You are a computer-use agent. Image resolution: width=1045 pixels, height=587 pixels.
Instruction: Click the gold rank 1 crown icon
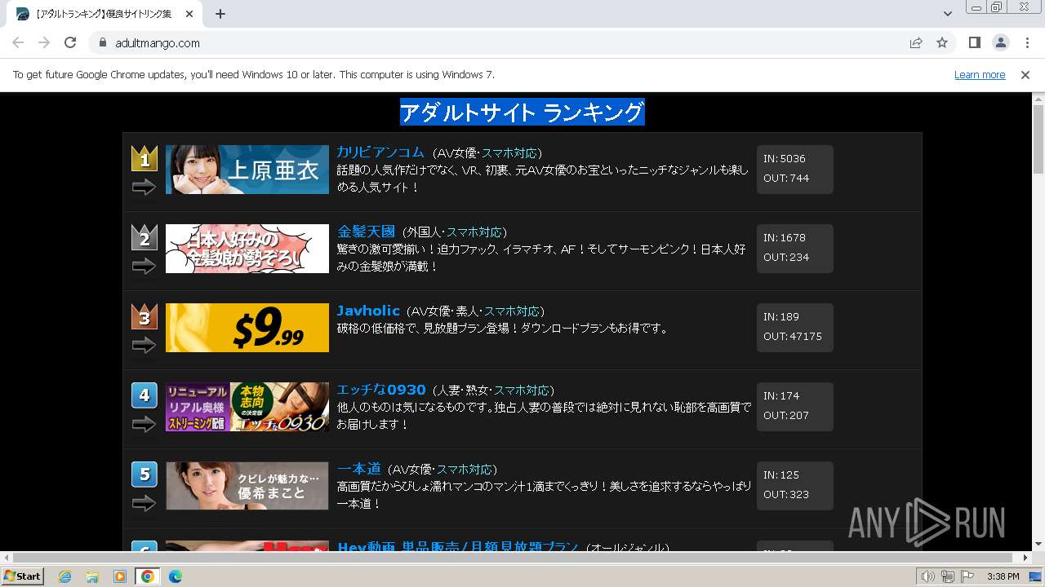point(145,158)
